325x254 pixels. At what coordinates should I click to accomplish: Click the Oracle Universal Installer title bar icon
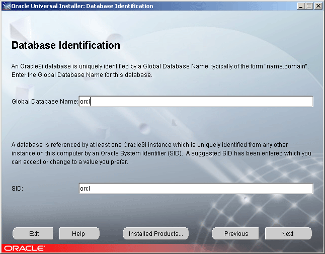pos(6,6)
